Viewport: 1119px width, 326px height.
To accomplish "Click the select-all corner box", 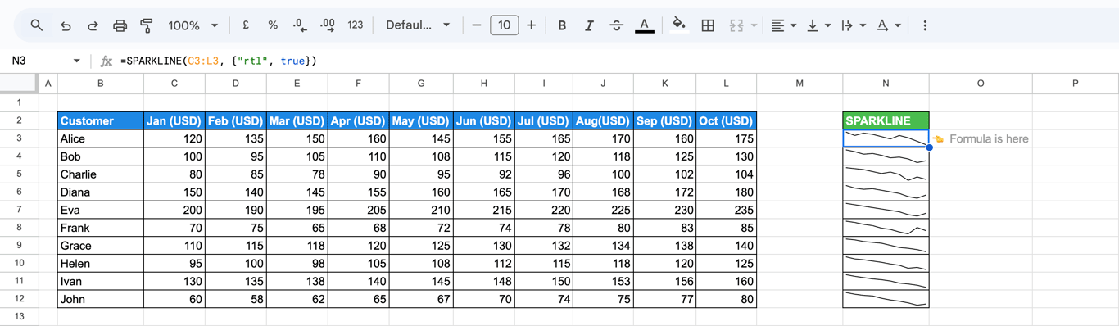I will [x=19, y=83].
